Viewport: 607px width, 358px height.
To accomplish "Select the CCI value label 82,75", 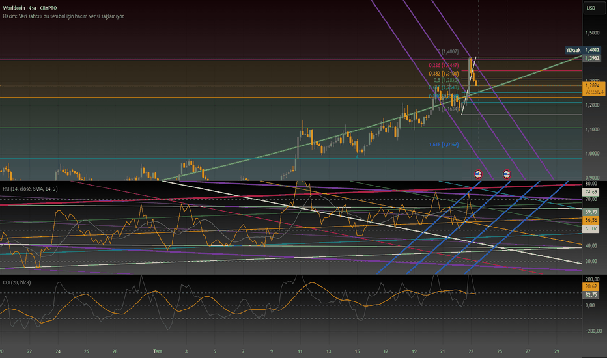I will point(591,294).
